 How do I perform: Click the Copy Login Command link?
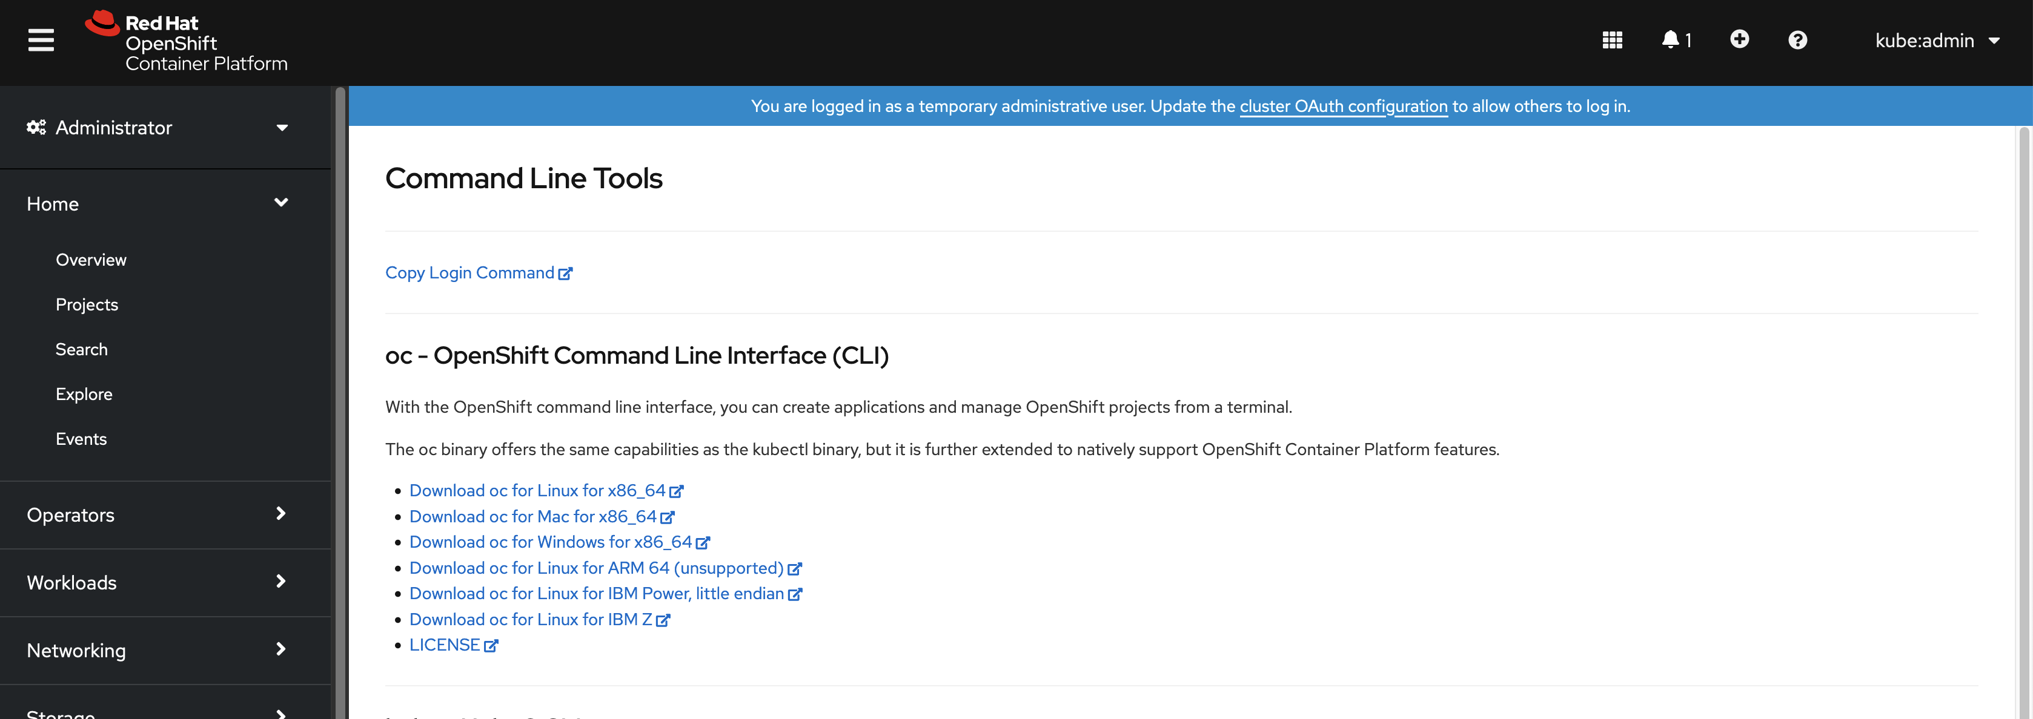[479, 272]
